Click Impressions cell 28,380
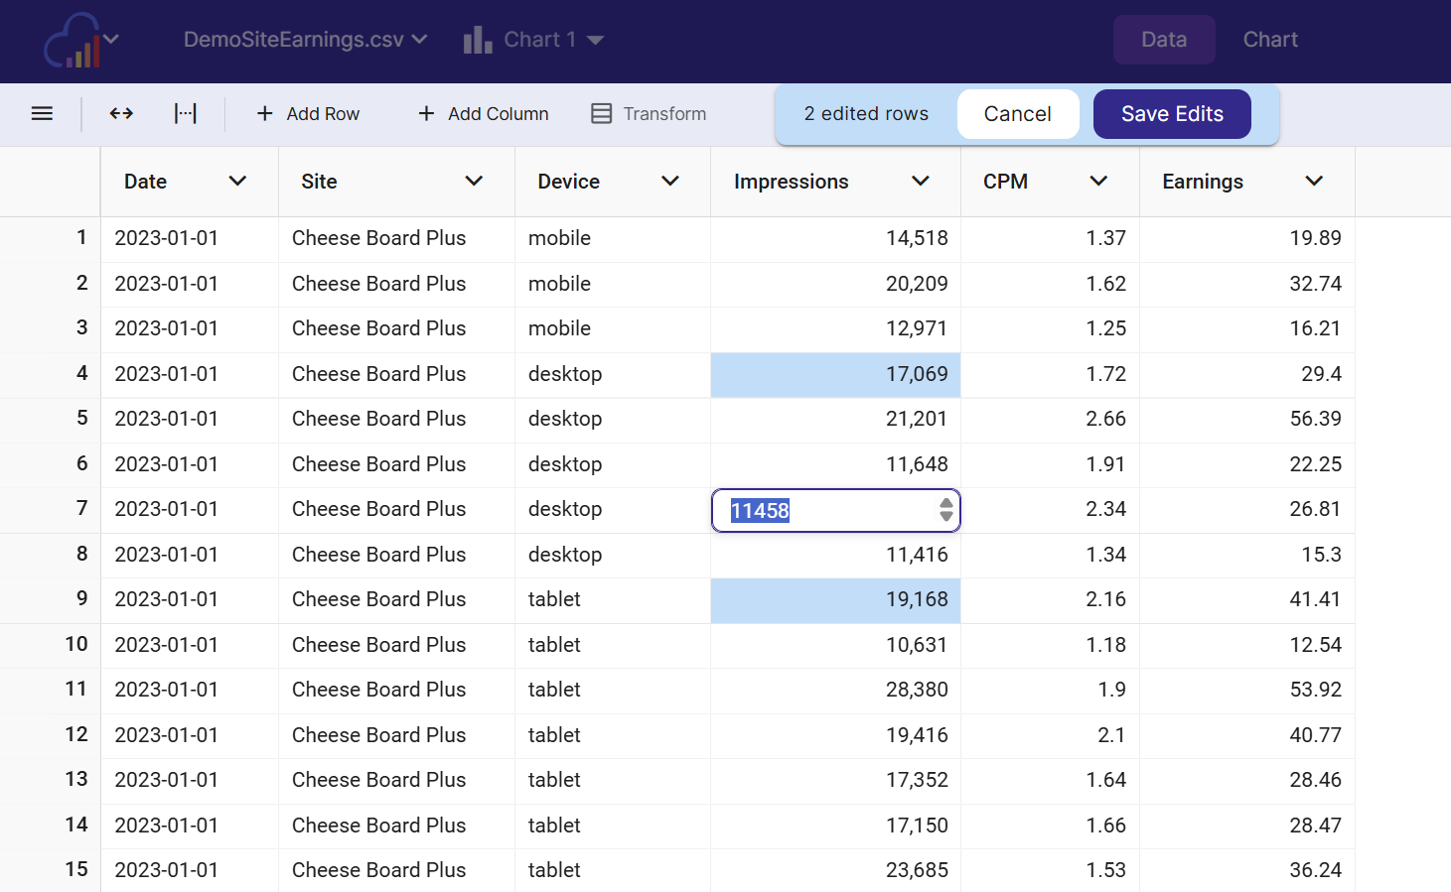The image size is (1451, 892). 835,690
